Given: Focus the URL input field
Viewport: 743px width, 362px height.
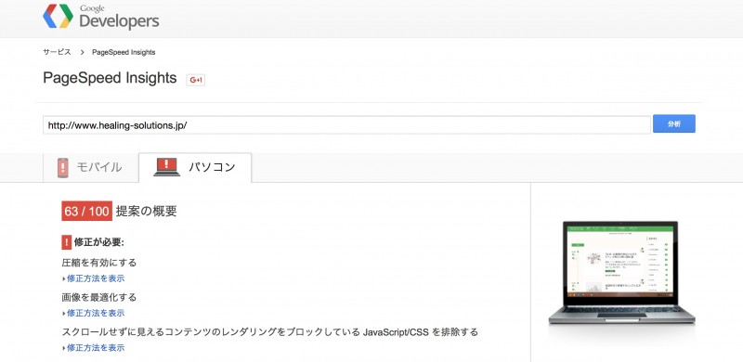Looking at the screenshot, I should coord(346,125).
